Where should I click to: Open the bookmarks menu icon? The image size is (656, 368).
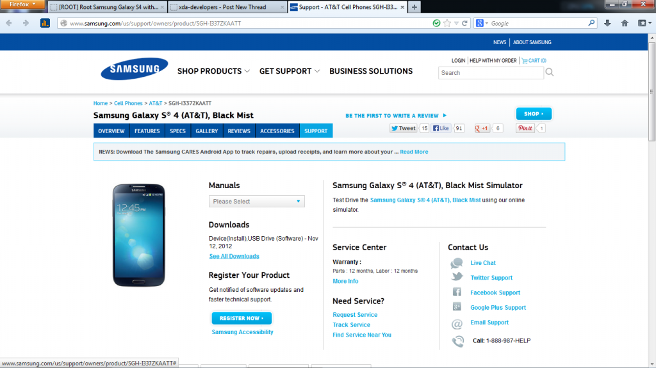(x=644, y=24)
